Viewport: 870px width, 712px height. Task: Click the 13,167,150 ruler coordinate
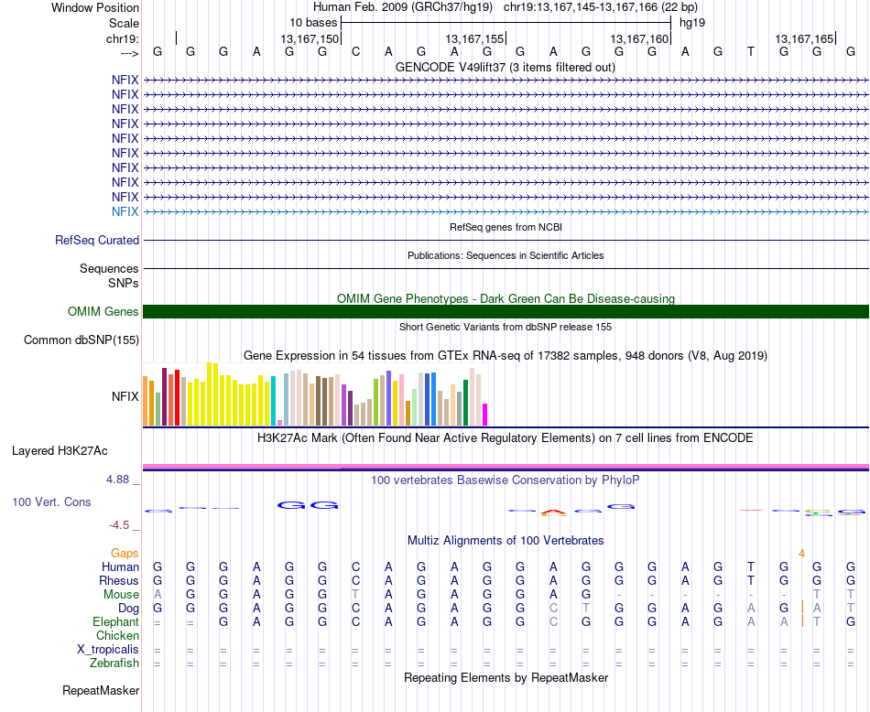309,38
